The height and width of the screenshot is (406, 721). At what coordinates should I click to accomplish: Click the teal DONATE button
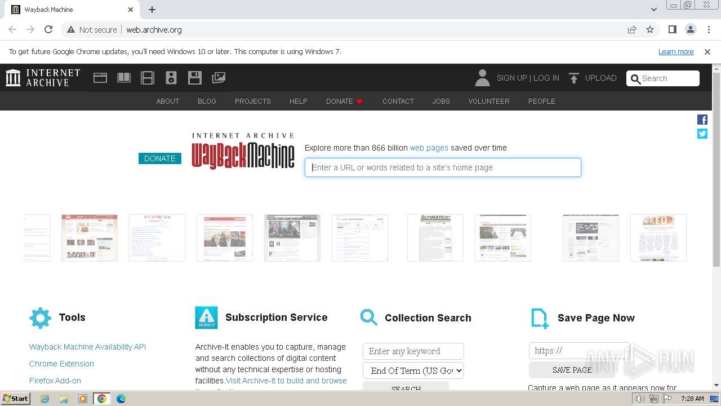point(160,158)
